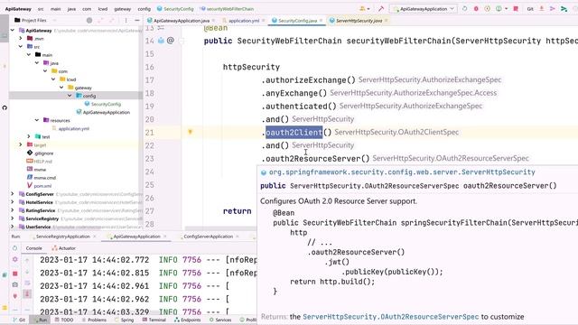578x325 pixels.
Task: Expand the .mvn folder
Action: 21,38
